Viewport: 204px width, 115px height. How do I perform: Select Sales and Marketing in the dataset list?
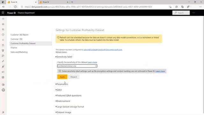point(19,52)
